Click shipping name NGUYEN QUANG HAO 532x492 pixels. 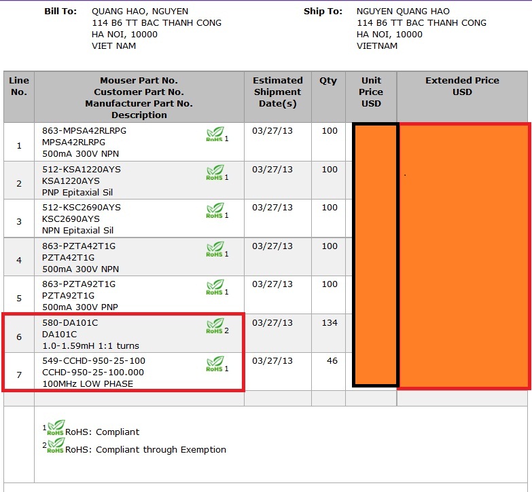click(403, 11)
